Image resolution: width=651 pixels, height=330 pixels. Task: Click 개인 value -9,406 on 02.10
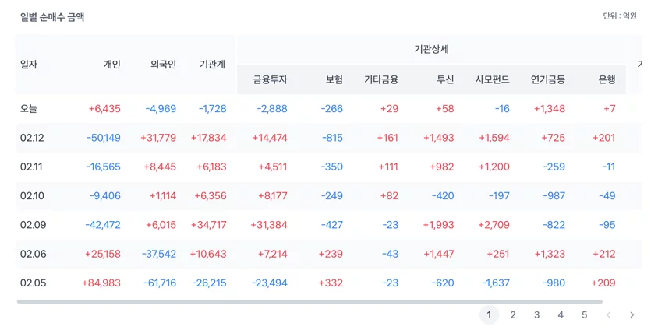click(105, 195)
